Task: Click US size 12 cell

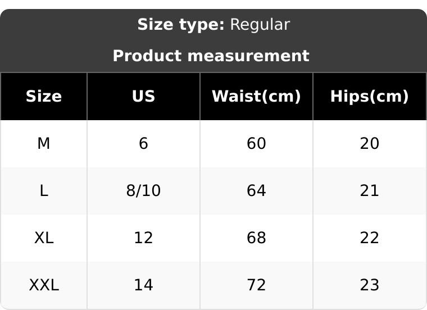Action: coord(143,238)
